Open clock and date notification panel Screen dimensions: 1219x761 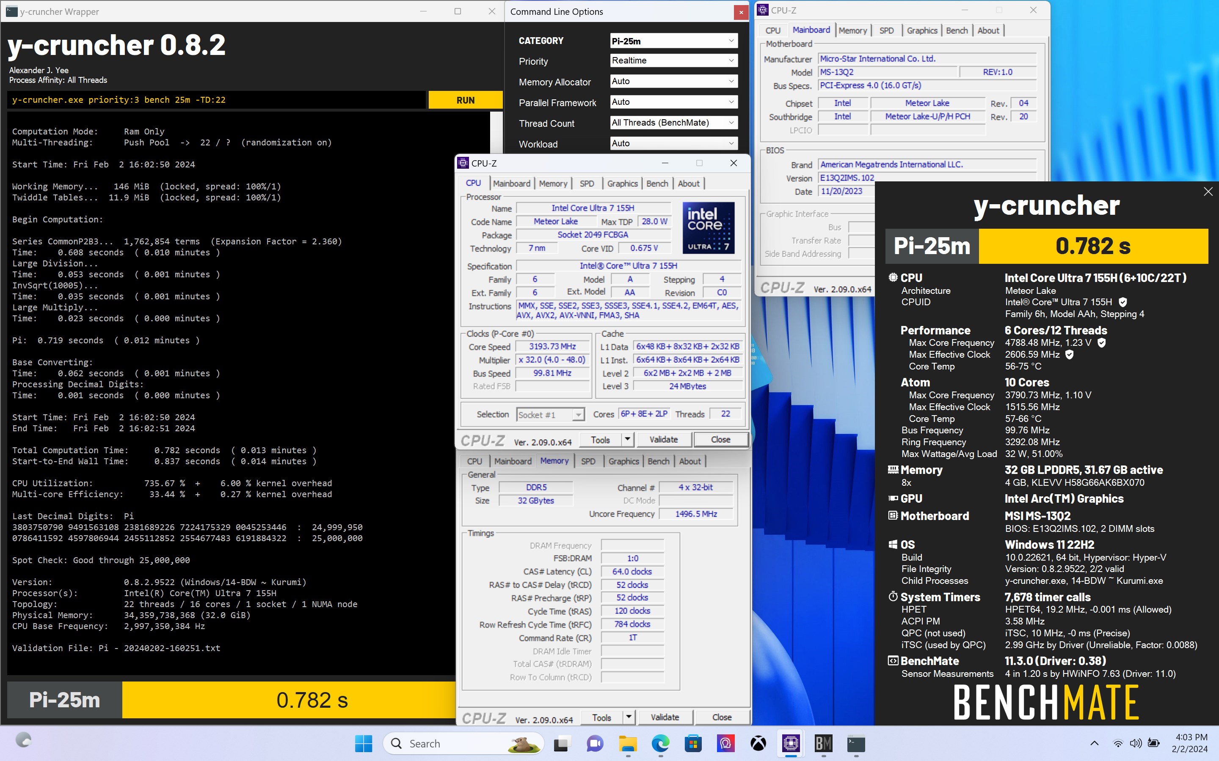click(x=1191, y=743)
